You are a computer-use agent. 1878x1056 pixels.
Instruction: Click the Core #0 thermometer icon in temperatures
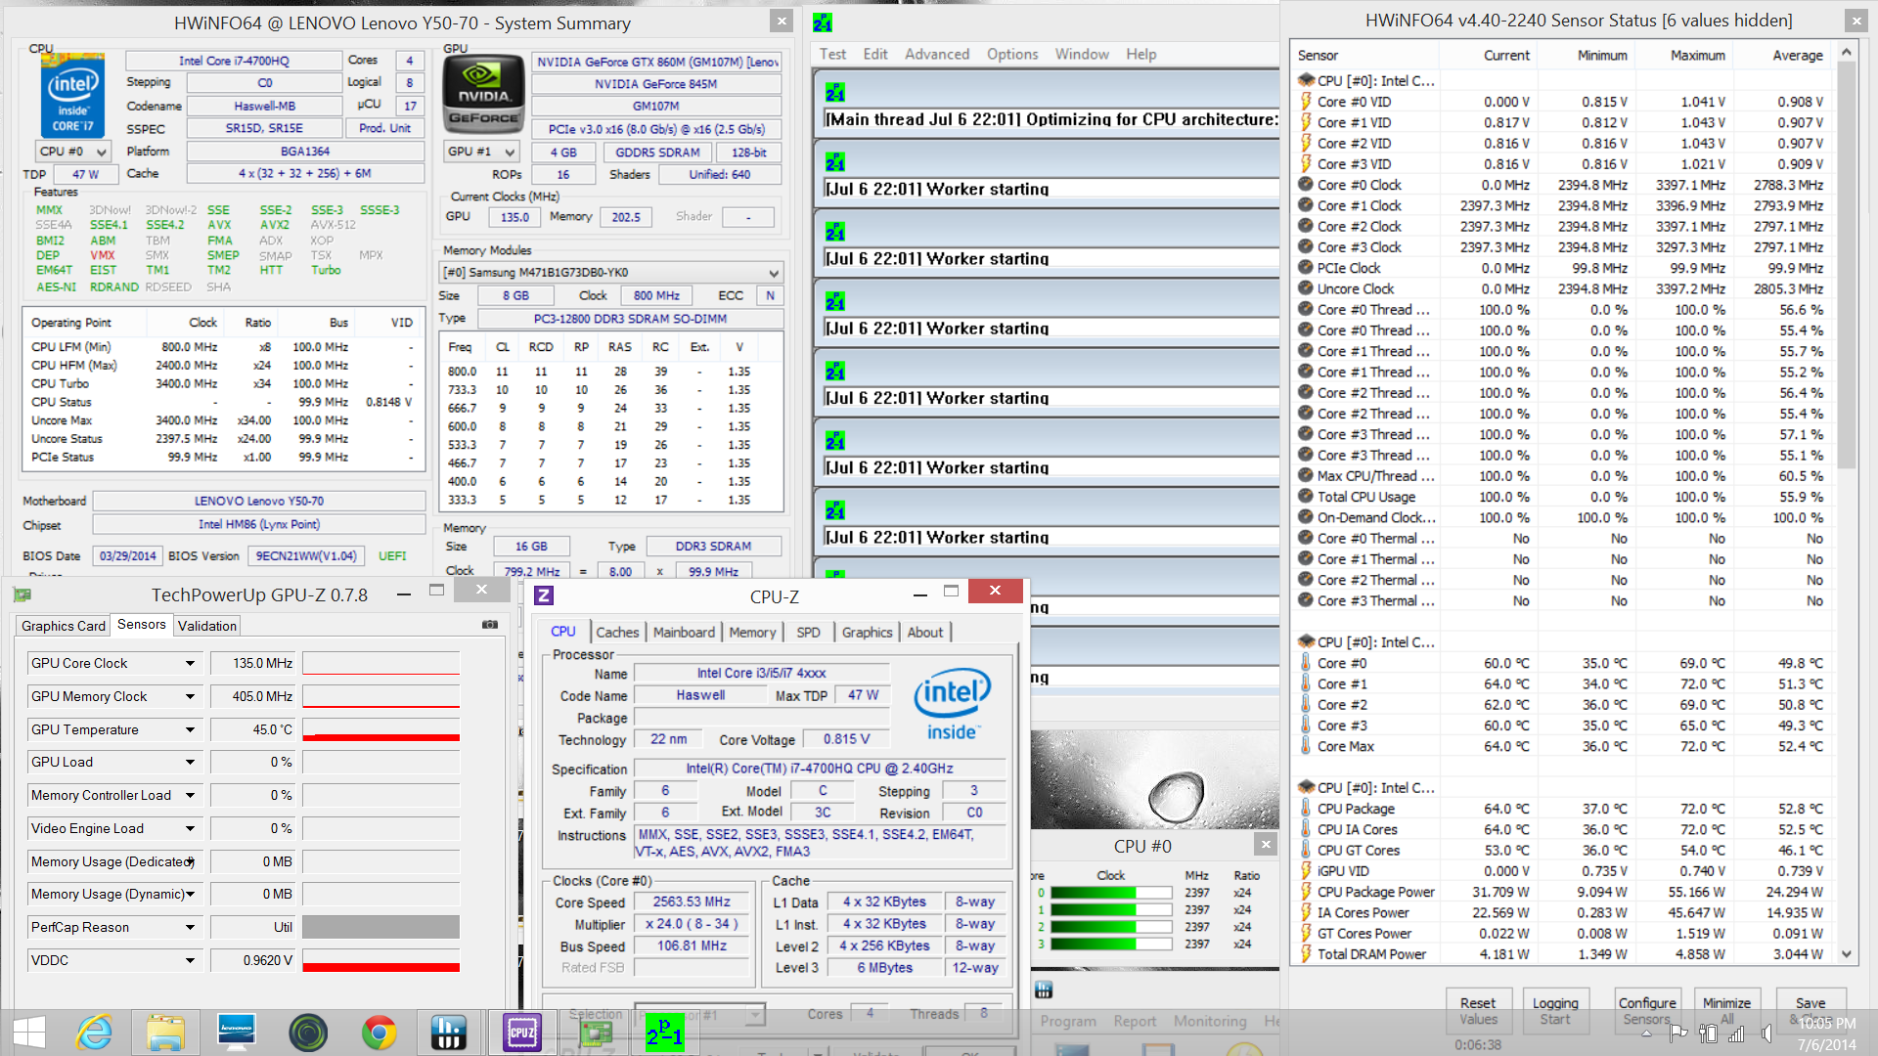point(1306,663)
